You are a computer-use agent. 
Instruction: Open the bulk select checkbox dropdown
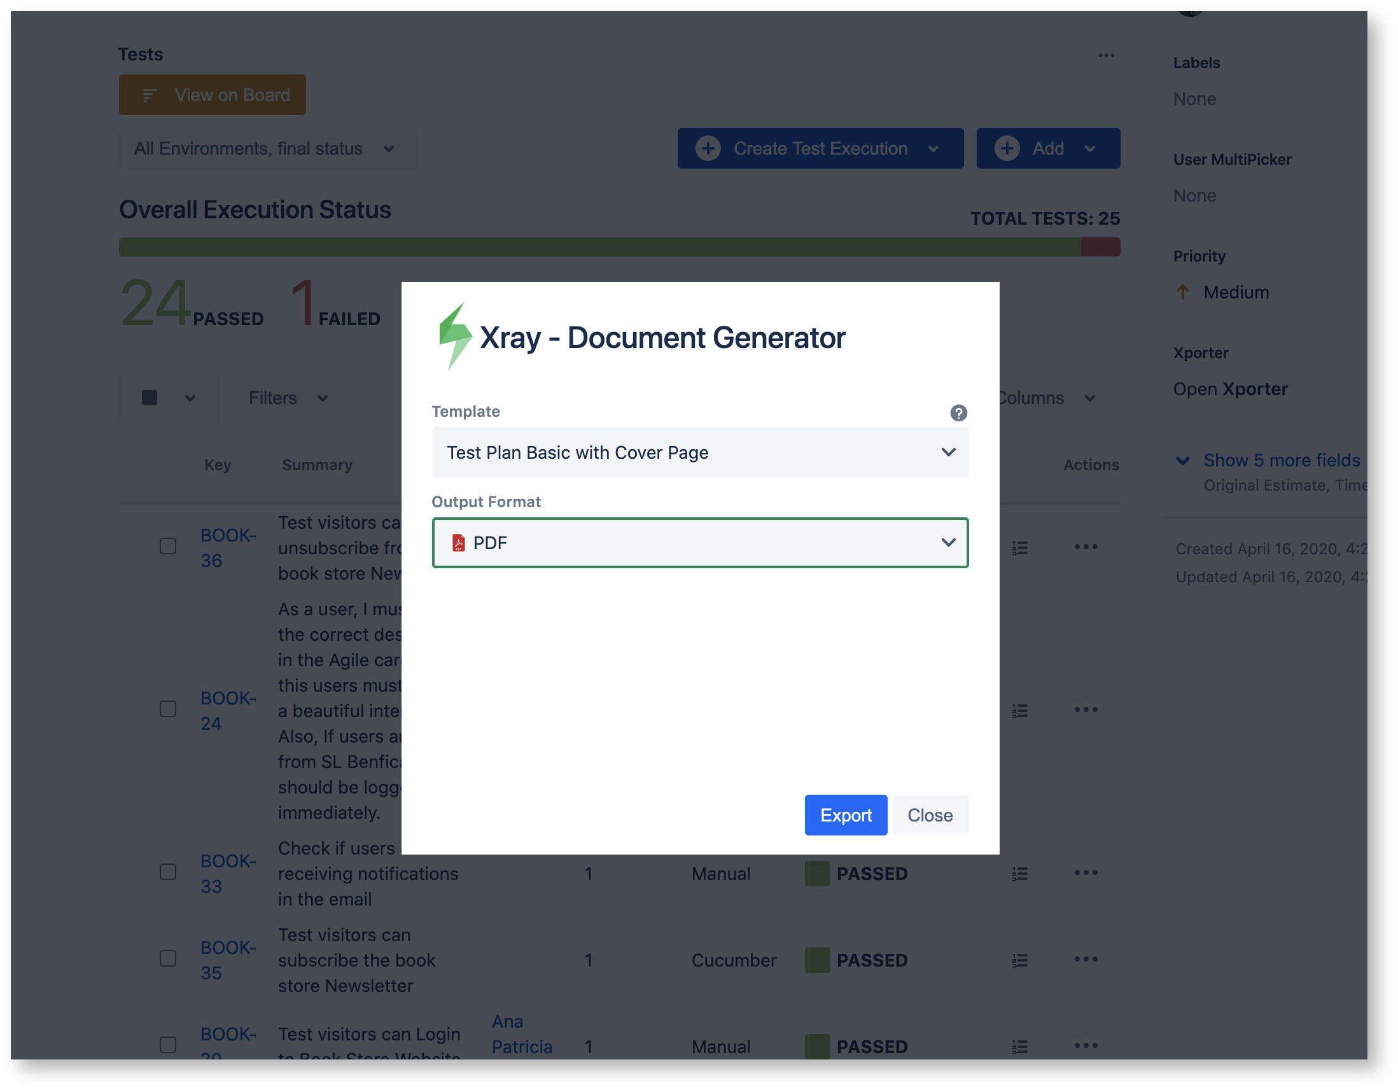(169, 398)
